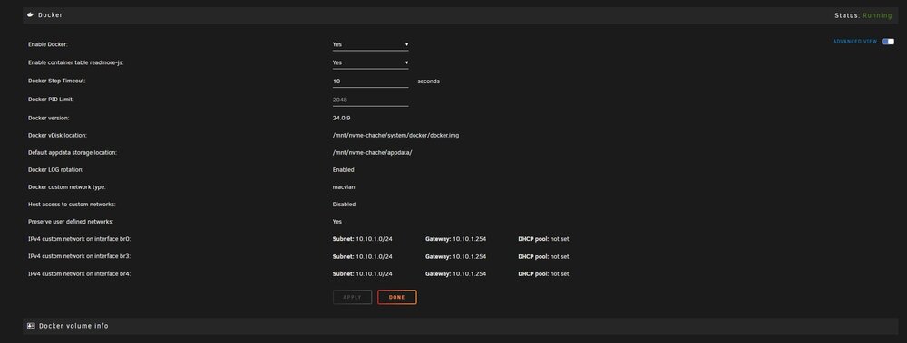Click the br0 Subnet 10.10.1.0/24 value

[x=374, y=239]
